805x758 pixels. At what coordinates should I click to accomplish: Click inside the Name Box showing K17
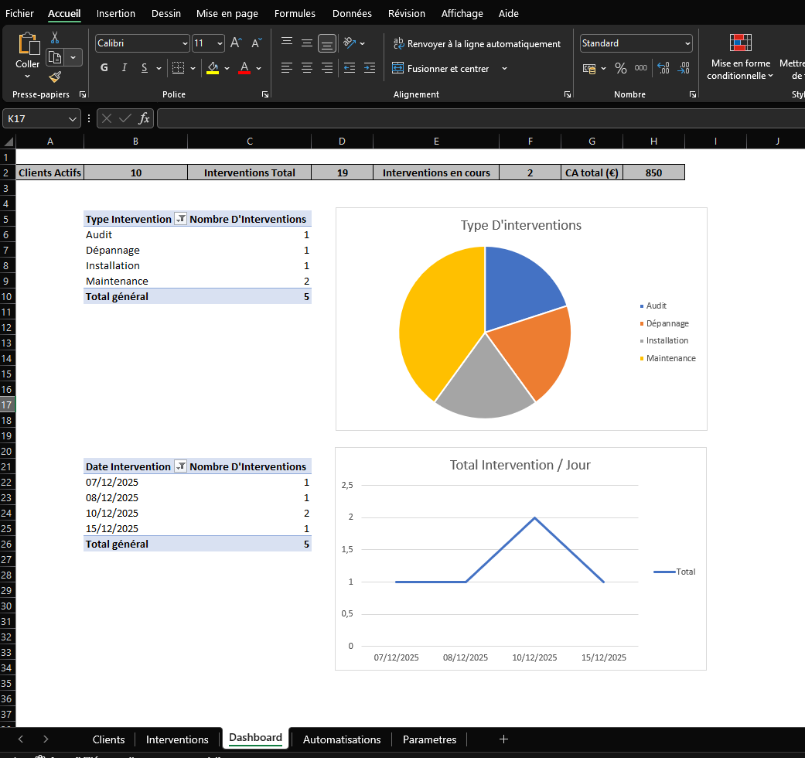tap(36, 118)
